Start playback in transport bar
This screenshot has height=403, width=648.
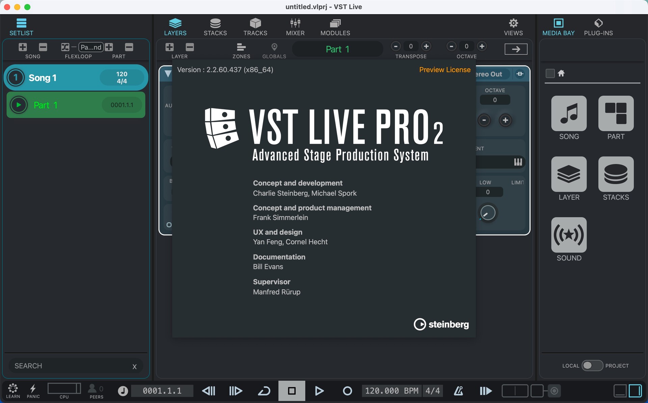(x=319, y=391)
